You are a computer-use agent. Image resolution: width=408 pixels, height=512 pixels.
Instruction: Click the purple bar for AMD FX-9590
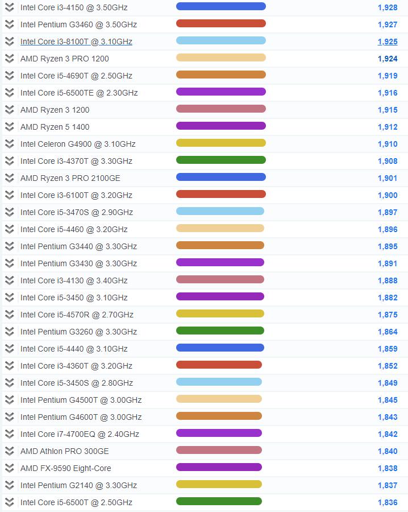point(219,467)
